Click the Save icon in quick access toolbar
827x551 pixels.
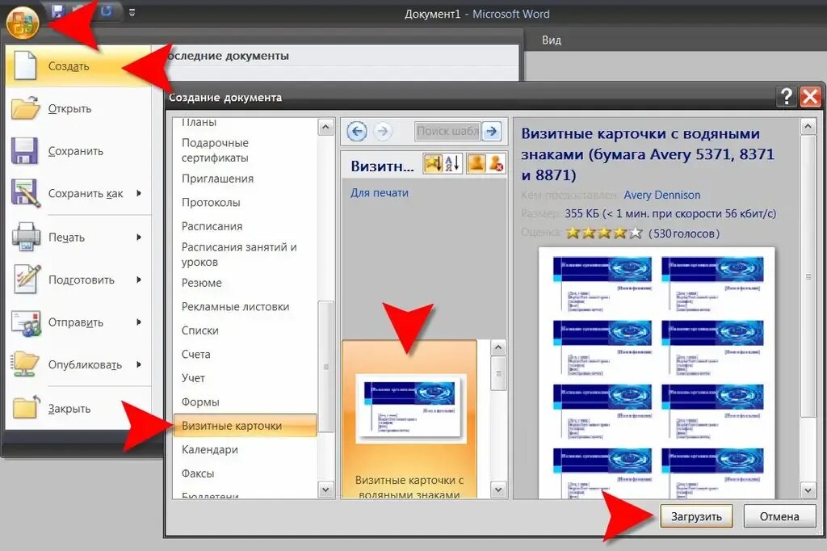[58, 11]
